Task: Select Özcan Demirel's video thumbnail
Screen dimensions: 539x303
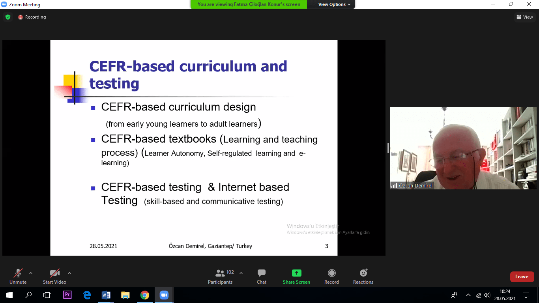Action: (463, 148)
